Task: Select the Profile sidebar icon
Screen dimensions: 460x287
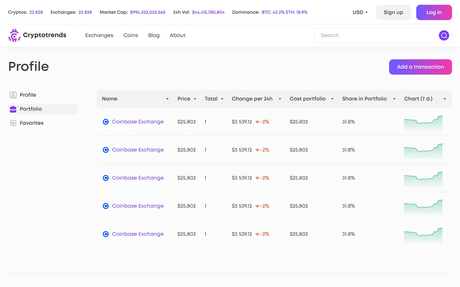Action: pyautogui.click(x=13, y=95)
